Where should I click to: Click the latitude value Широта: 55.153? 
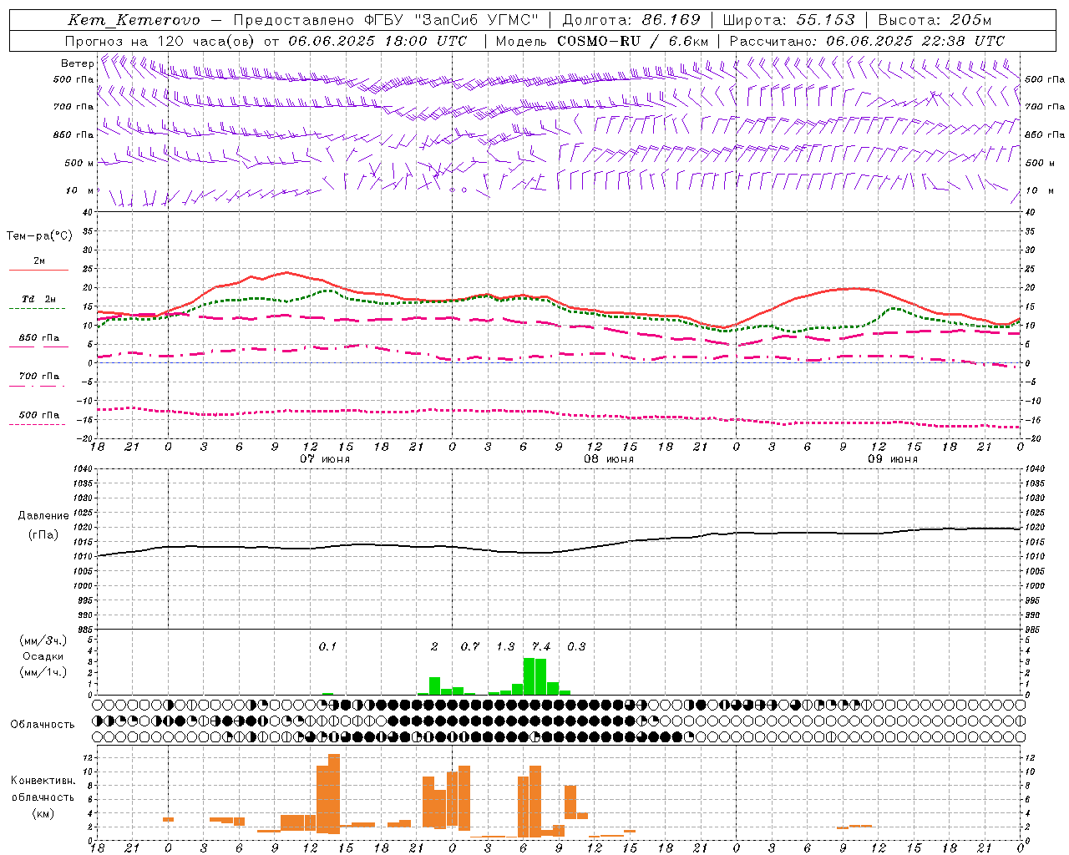point(788,20)
